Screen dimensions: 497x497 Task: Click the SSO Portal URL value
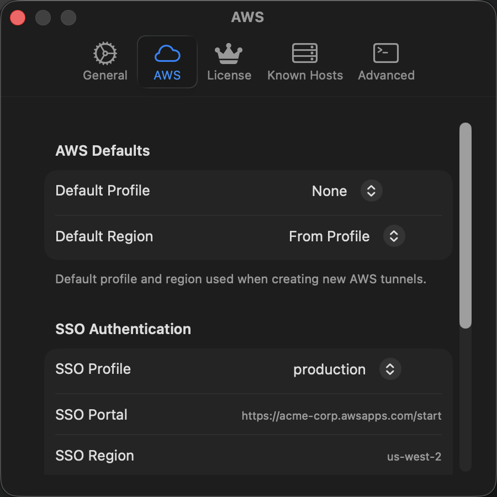tap(341, 415)
